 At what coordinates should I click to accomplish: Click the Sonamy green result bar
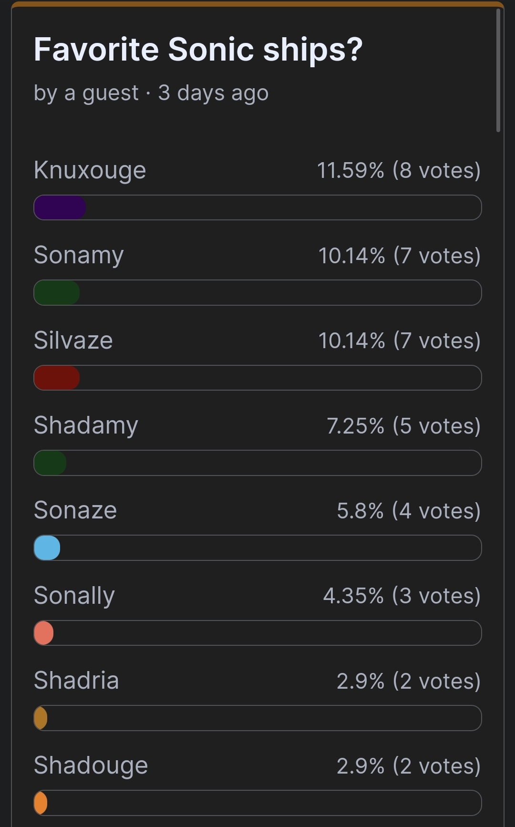(57, 292)
